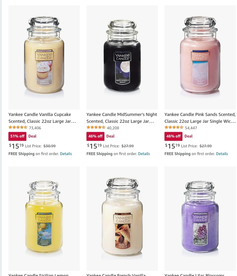Click the 51% off deal badge
Viewport: 237px width, 276px height.
pyautogui.click(x=17, y=136)
